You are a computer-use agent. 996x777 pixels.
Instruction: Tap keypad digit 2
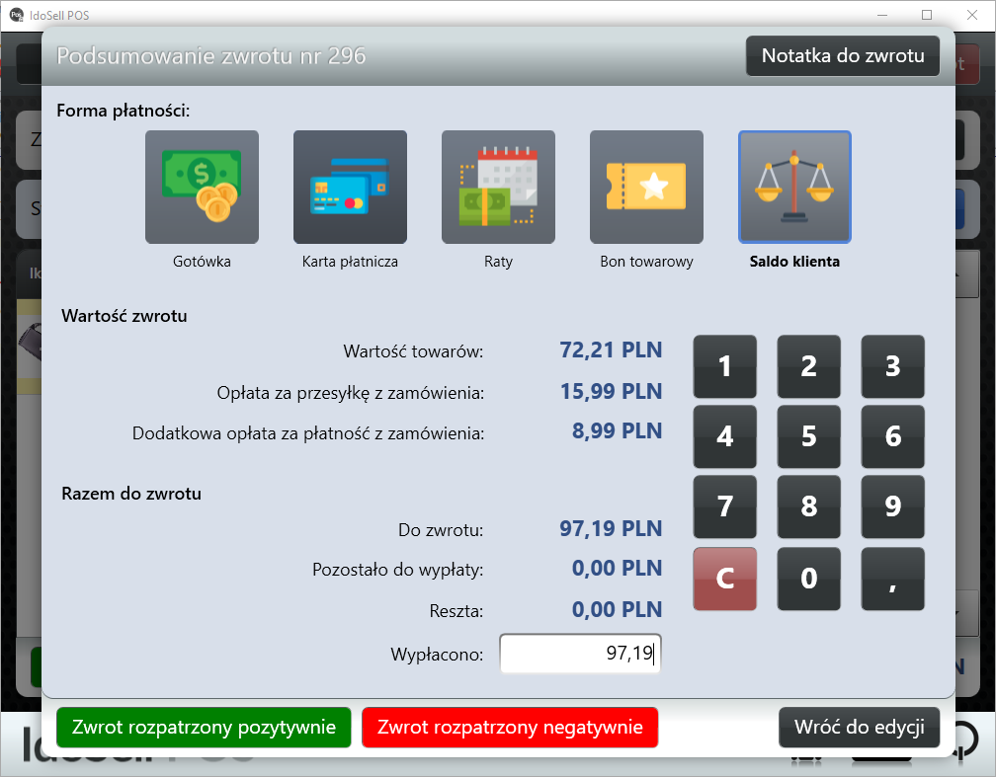point(808,366)
